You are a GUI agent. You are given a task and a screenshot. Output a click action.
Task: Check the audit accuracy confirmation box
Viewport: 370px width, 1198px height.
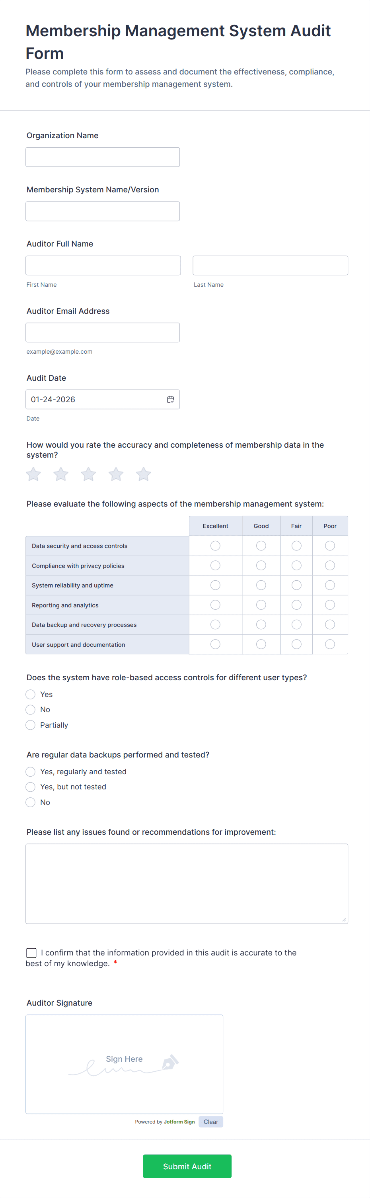click(31, 952)
